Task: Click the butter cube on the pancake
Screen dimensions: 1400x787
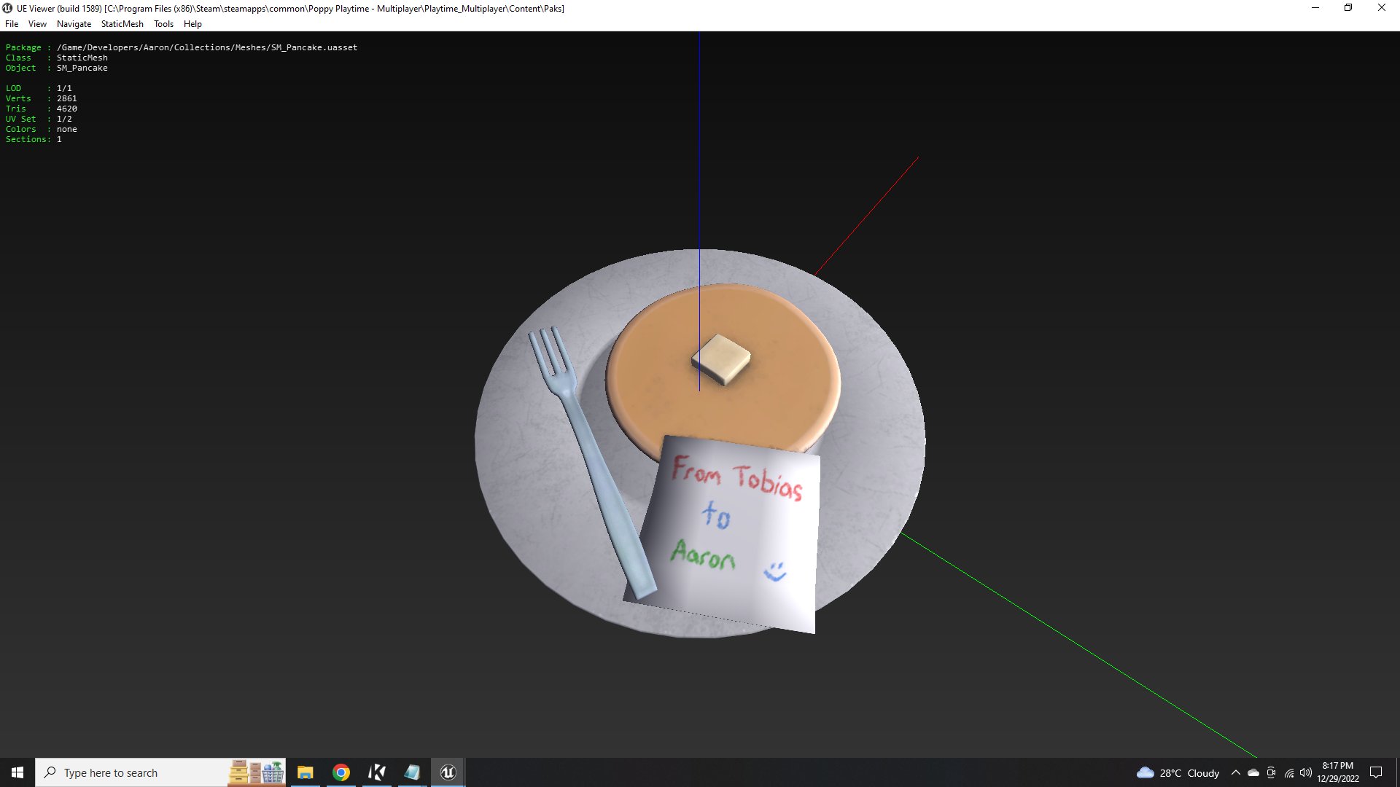Action: click(721, 359)
